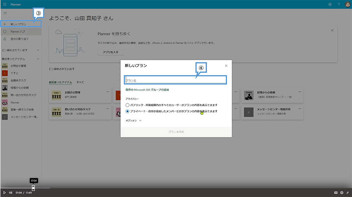
Task: Open お問合せ管理 icon in sidebar
Action: (x=5, y=66)
